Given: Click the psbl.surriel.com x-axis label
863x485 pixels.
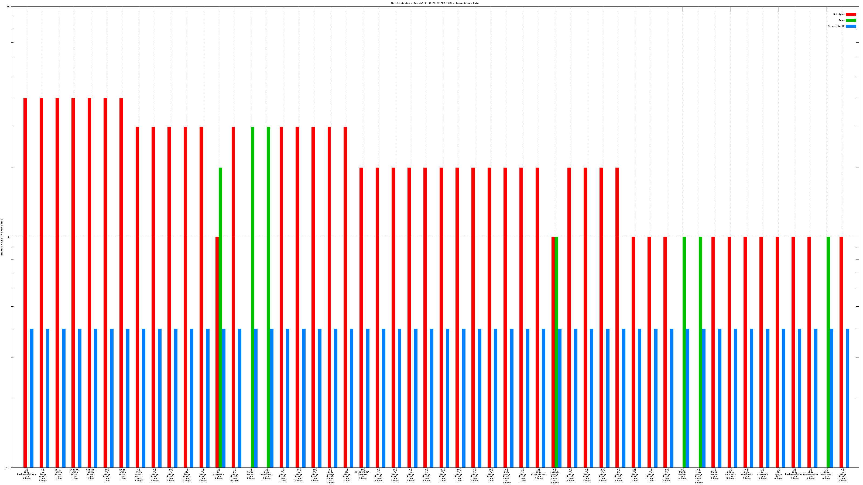Looking at the screenshot, I should click(x=730, y=474).
